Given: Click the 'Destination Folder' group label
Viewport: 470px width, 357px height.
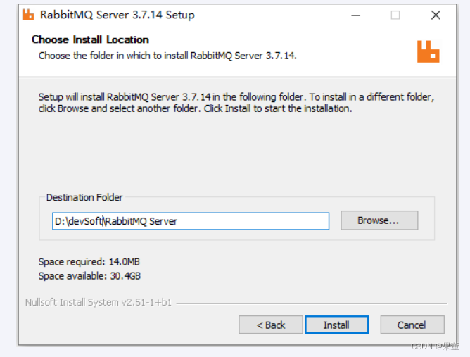Looking at the screenshot, I should click(84, 198).
